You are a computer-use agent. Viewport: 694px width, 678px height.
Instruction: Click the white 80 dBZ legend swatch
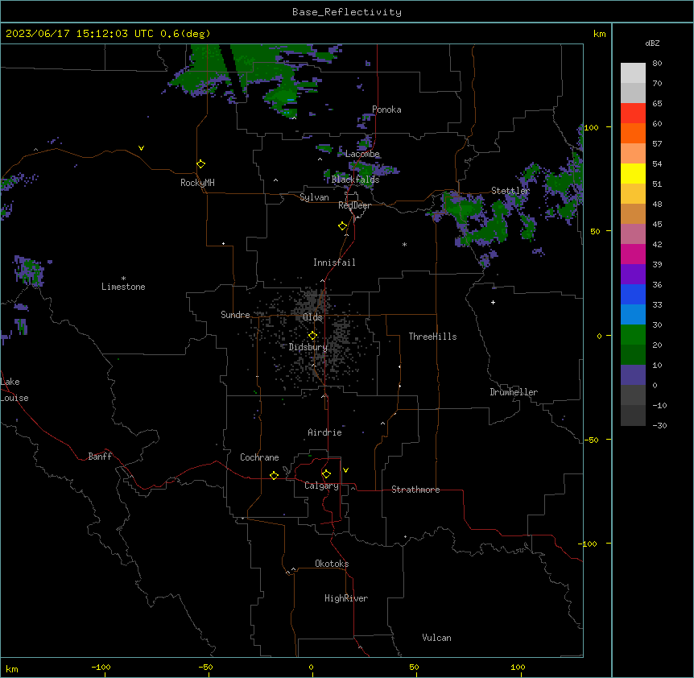click(633, 73)
